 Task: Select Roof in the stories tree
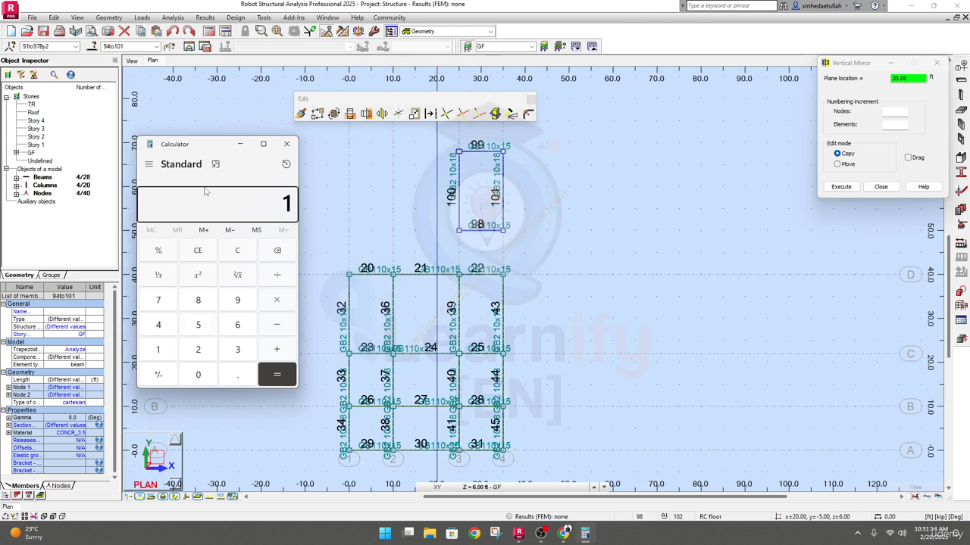coord(33,112)
